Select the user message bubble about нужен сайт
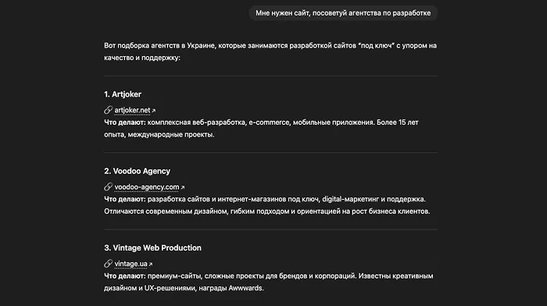 click(343, 13)
